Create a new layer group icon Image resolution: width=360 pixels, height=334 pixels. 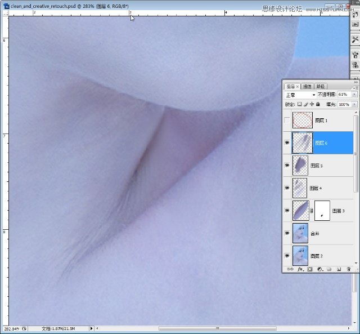click(x=328, y=269)
